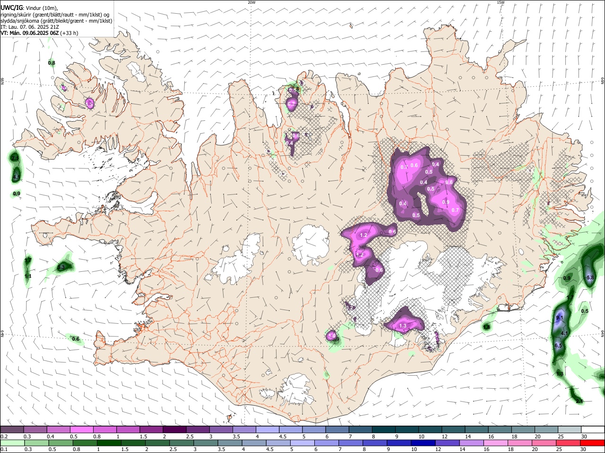Select the red 25 rain legend swatch
This screenshot has width=605, height=453.
click(x=568, y=443)
